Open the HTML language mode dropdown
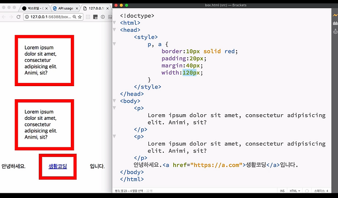This screenshot has height=198, width=338. point(295,191)
